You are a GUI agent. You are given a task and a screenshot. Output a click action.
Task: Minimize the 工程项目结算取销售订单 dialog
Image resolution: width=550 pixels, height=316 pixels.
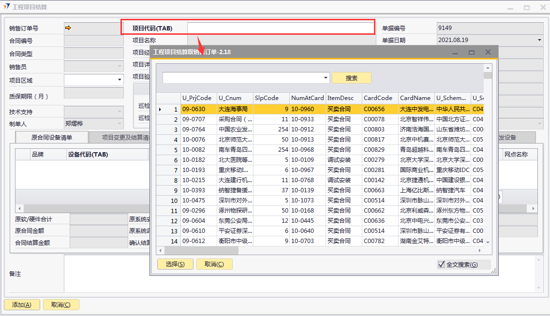point(455,53)
